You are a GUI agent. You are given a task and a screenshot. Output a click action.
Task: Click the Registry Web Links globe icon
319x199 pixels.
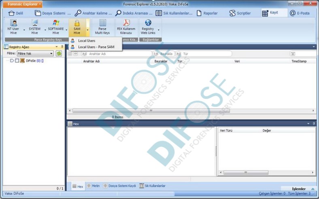coord(148,23)
